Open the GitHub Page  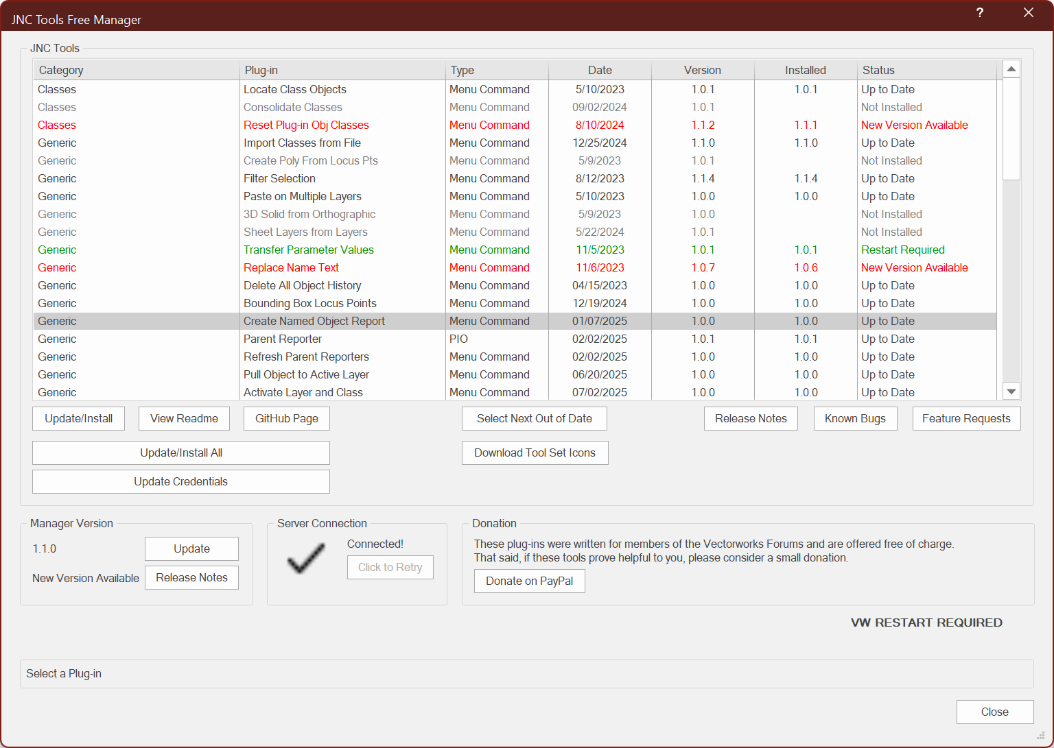(x=286, y=418)
